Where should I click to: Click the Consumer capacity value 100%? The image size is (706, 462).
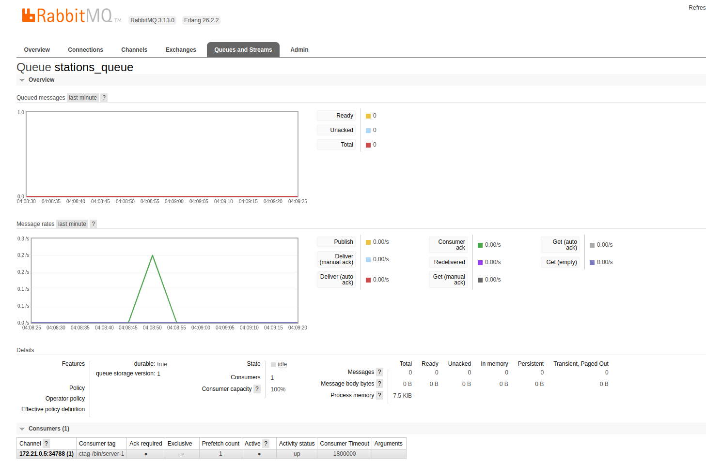tap(278, 389)
